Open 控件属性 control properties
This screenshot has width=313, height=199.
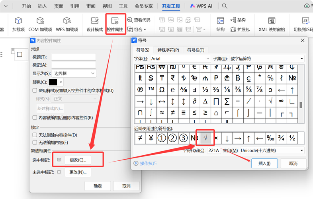click(x=115, y=24)
